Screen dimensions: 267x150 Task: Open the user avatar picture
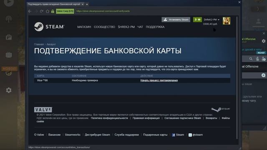tap(226, 21)
